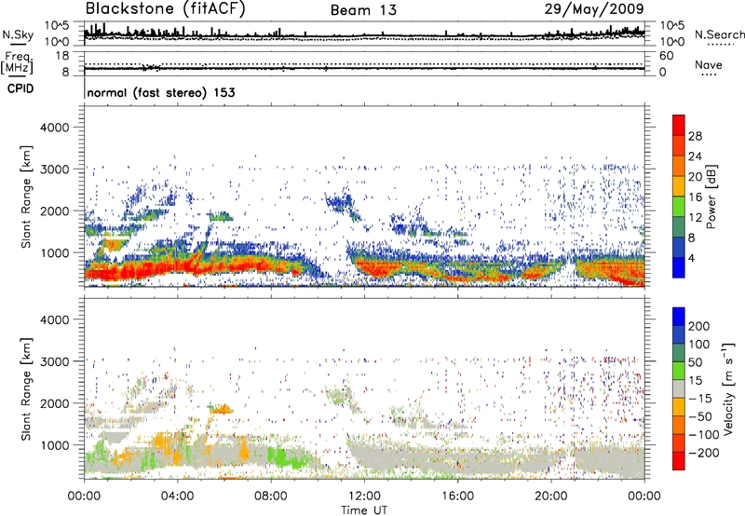Click the Velocity [m s^-1] colorbar label
The image size is (745, 516).
point(727,388)
